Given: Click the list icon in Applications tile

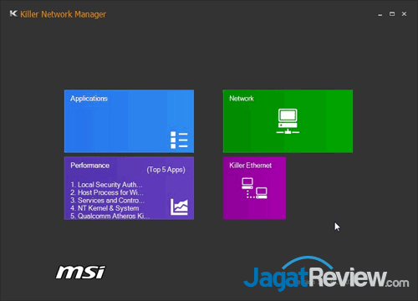Looking at the screenshot, I should 179,140.
